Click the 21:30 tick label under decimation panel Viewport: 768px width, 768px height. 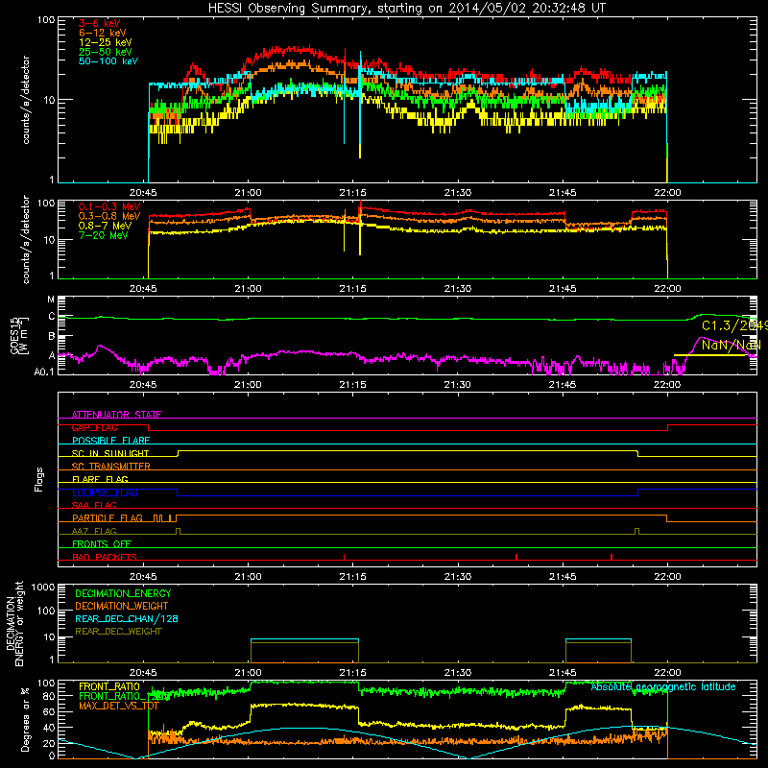[458, 673]
